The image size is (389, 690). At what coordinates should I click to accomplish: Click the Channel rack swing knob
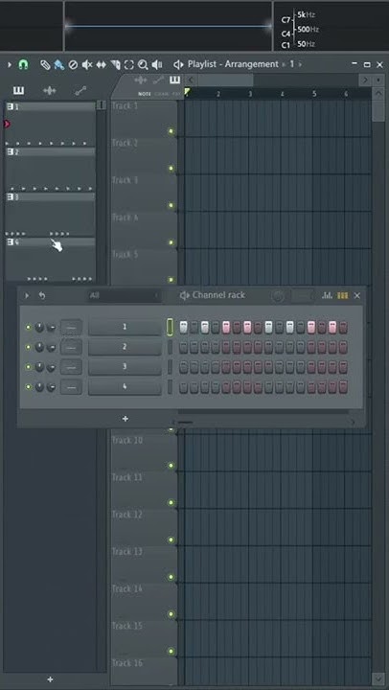[278, 296]
